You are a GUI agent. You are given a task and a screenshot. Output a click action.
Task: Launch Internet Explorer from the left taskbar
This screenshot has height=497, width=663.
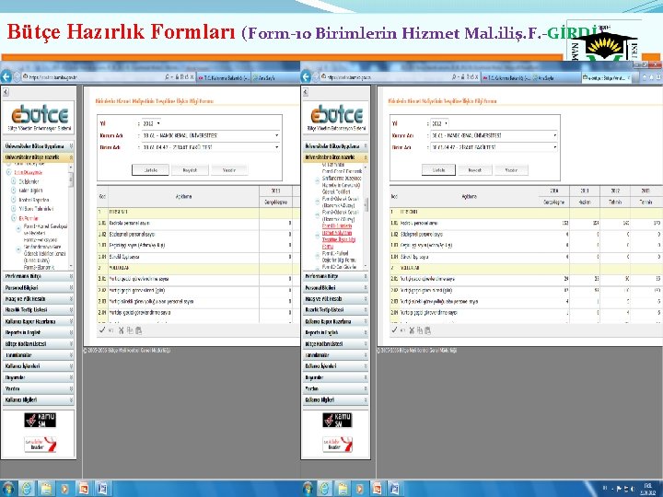(x=27, y=489)
